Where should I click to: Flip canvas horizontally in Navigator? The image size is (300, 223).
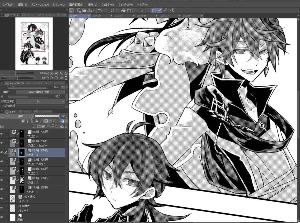point(61,78)
